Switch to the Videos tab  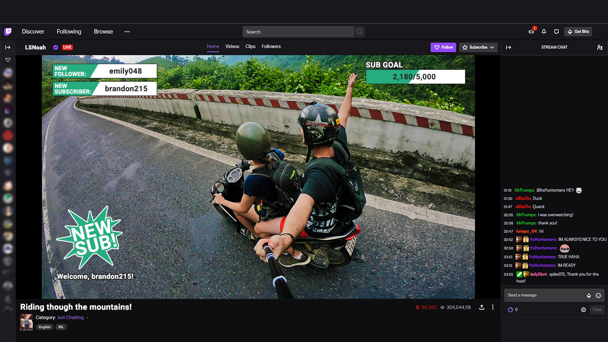tap(232, 47)
